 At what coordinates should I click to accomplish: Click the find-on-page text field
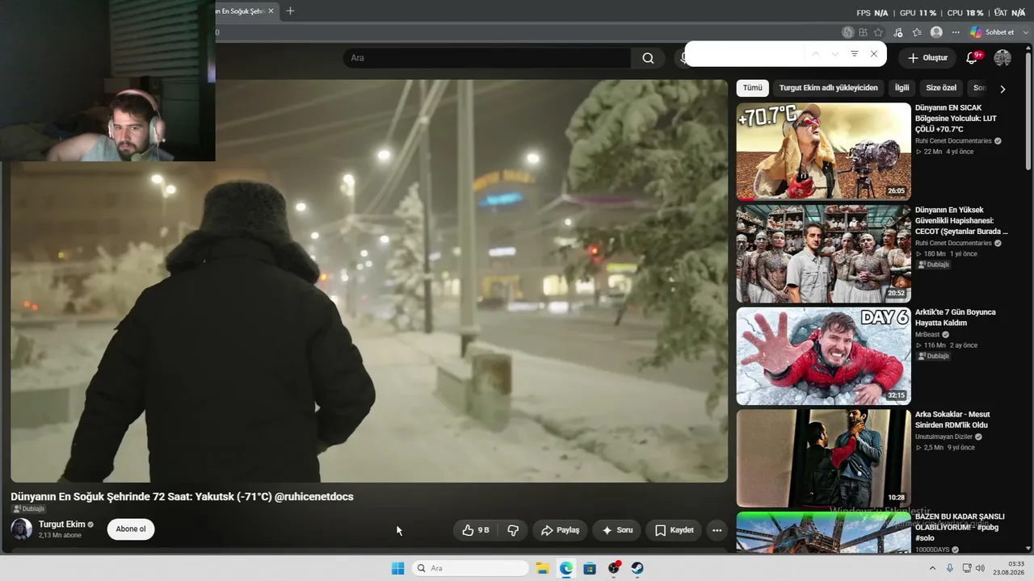(x=746, y=54)
